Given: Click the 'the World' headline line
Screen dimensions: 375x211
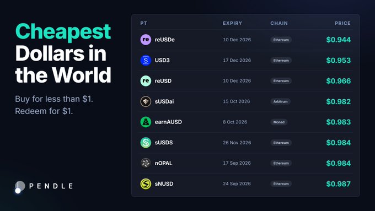Looking at the screenshot, I should 63,75.
